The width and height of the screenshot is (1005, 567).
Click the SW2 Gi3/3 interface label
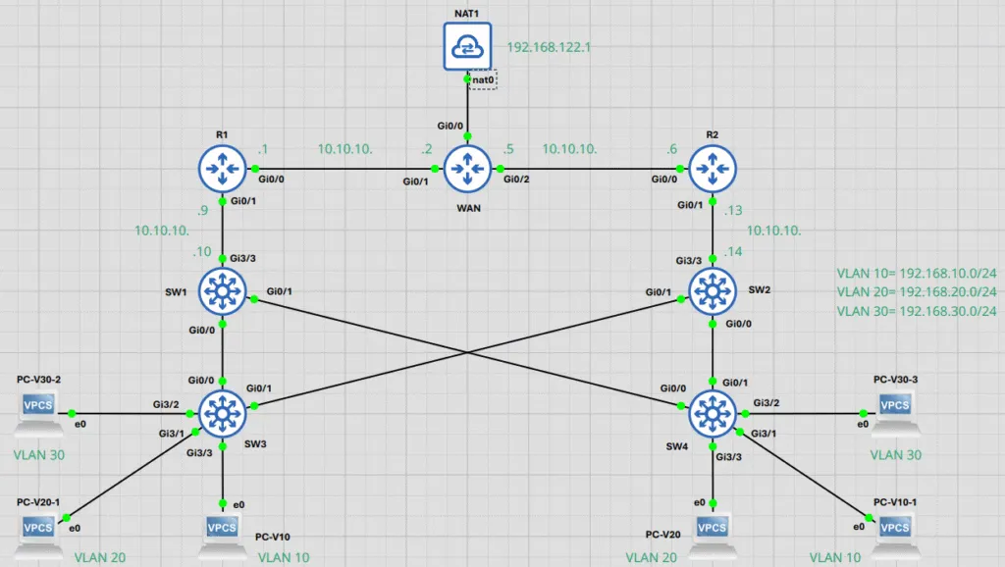click(x=688, y=261)
